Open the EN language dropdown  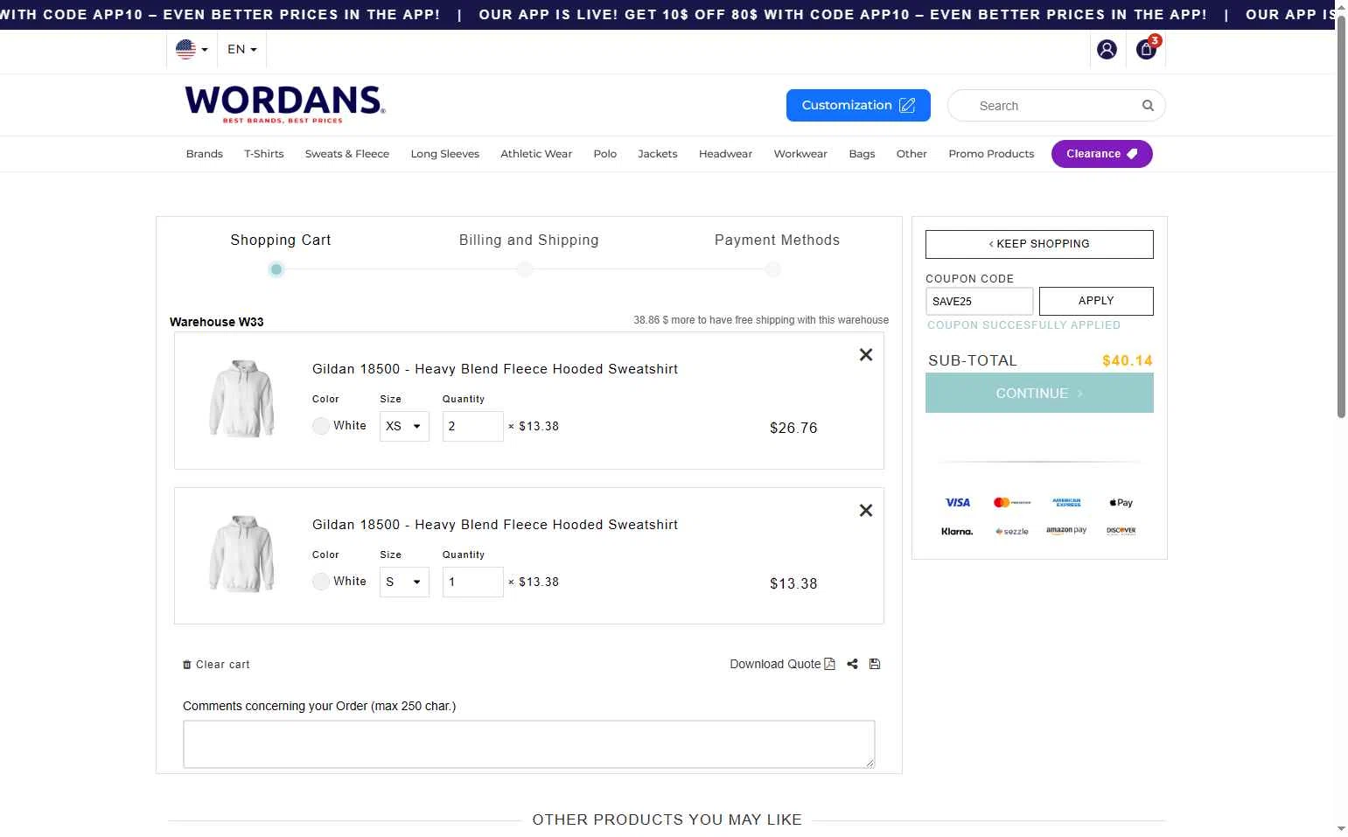coord(241,49)
